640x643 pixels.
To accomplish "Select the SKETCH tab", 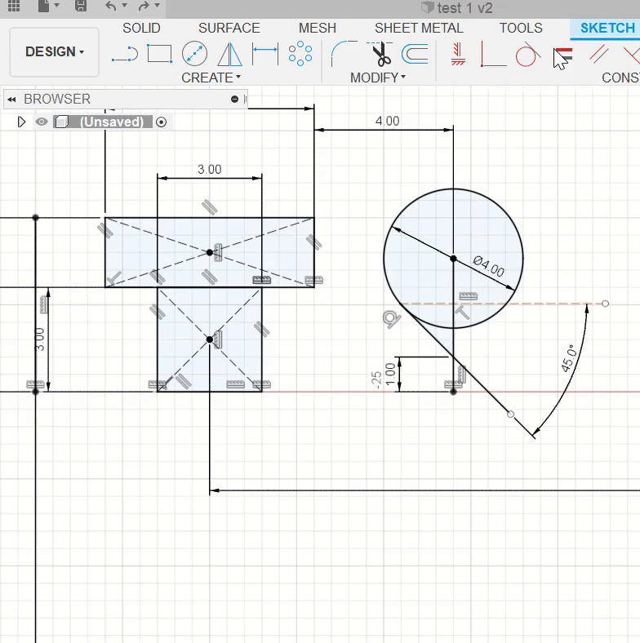I will pos(607,28).
